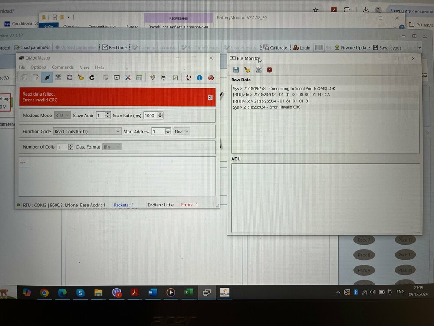Click the Pack 8 indicator in BatteryMonitor
Screen dimensions: 434x326
(x=364, y=255)
